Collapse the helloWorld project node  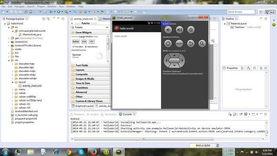point(5,23)
